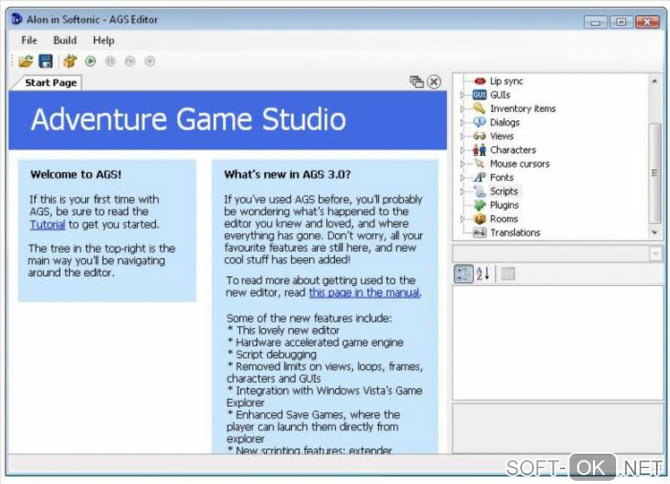Expand the Scripts tree node

(x=462, y=191)
